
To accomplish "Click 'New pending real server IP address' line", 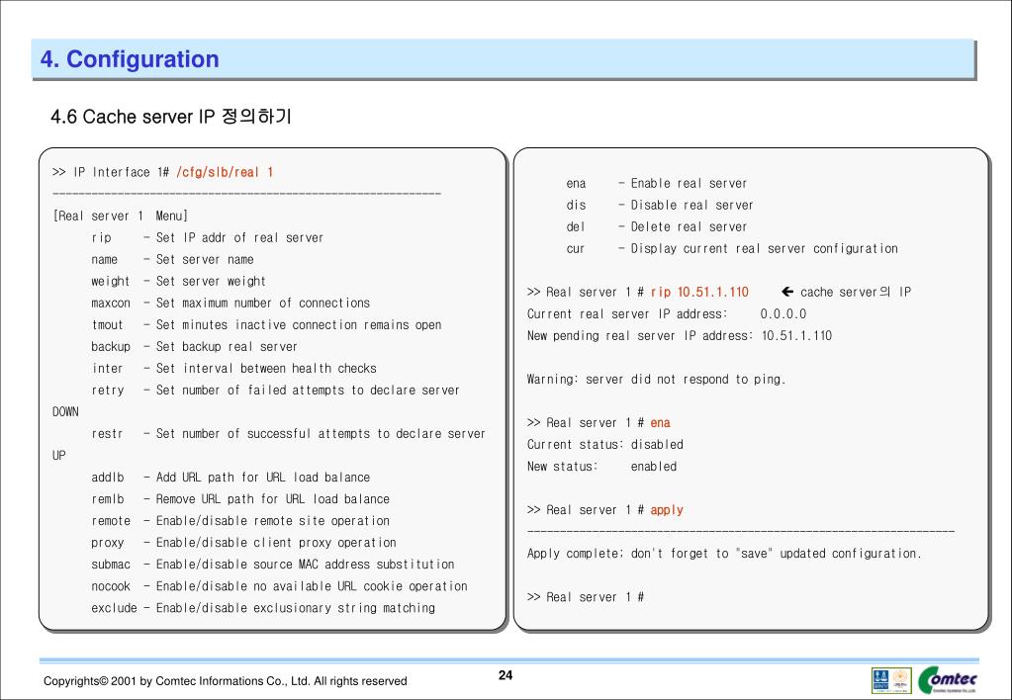I will (x=680, y=335).
